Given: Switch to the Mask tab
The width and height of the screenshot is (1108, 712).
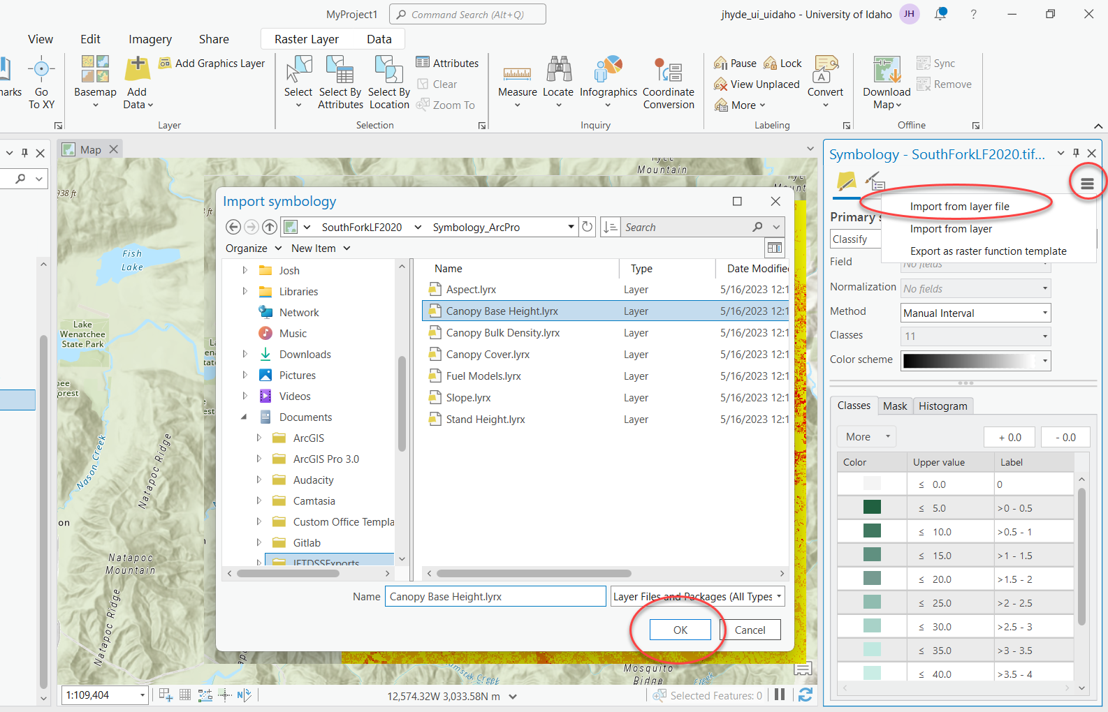Looking at the screenshot, I should point(895,406).
